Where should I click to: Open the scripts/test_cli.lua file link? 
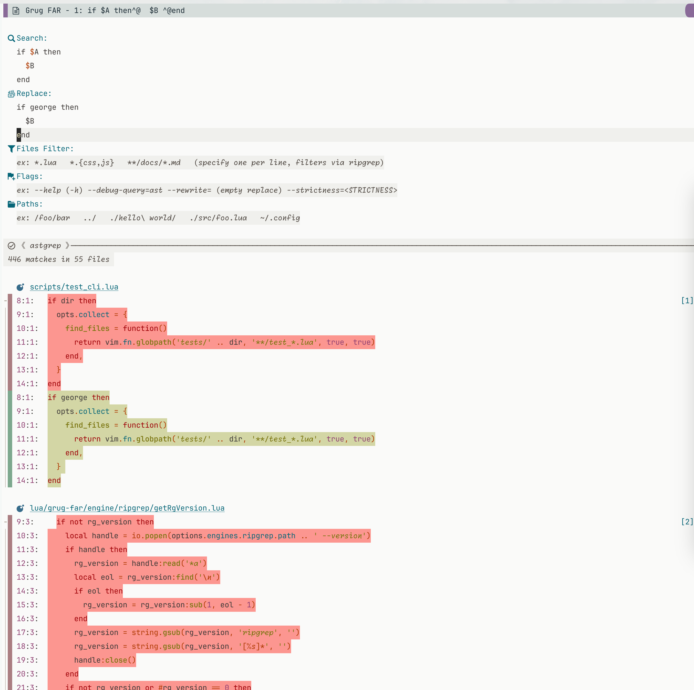point(74,287)
